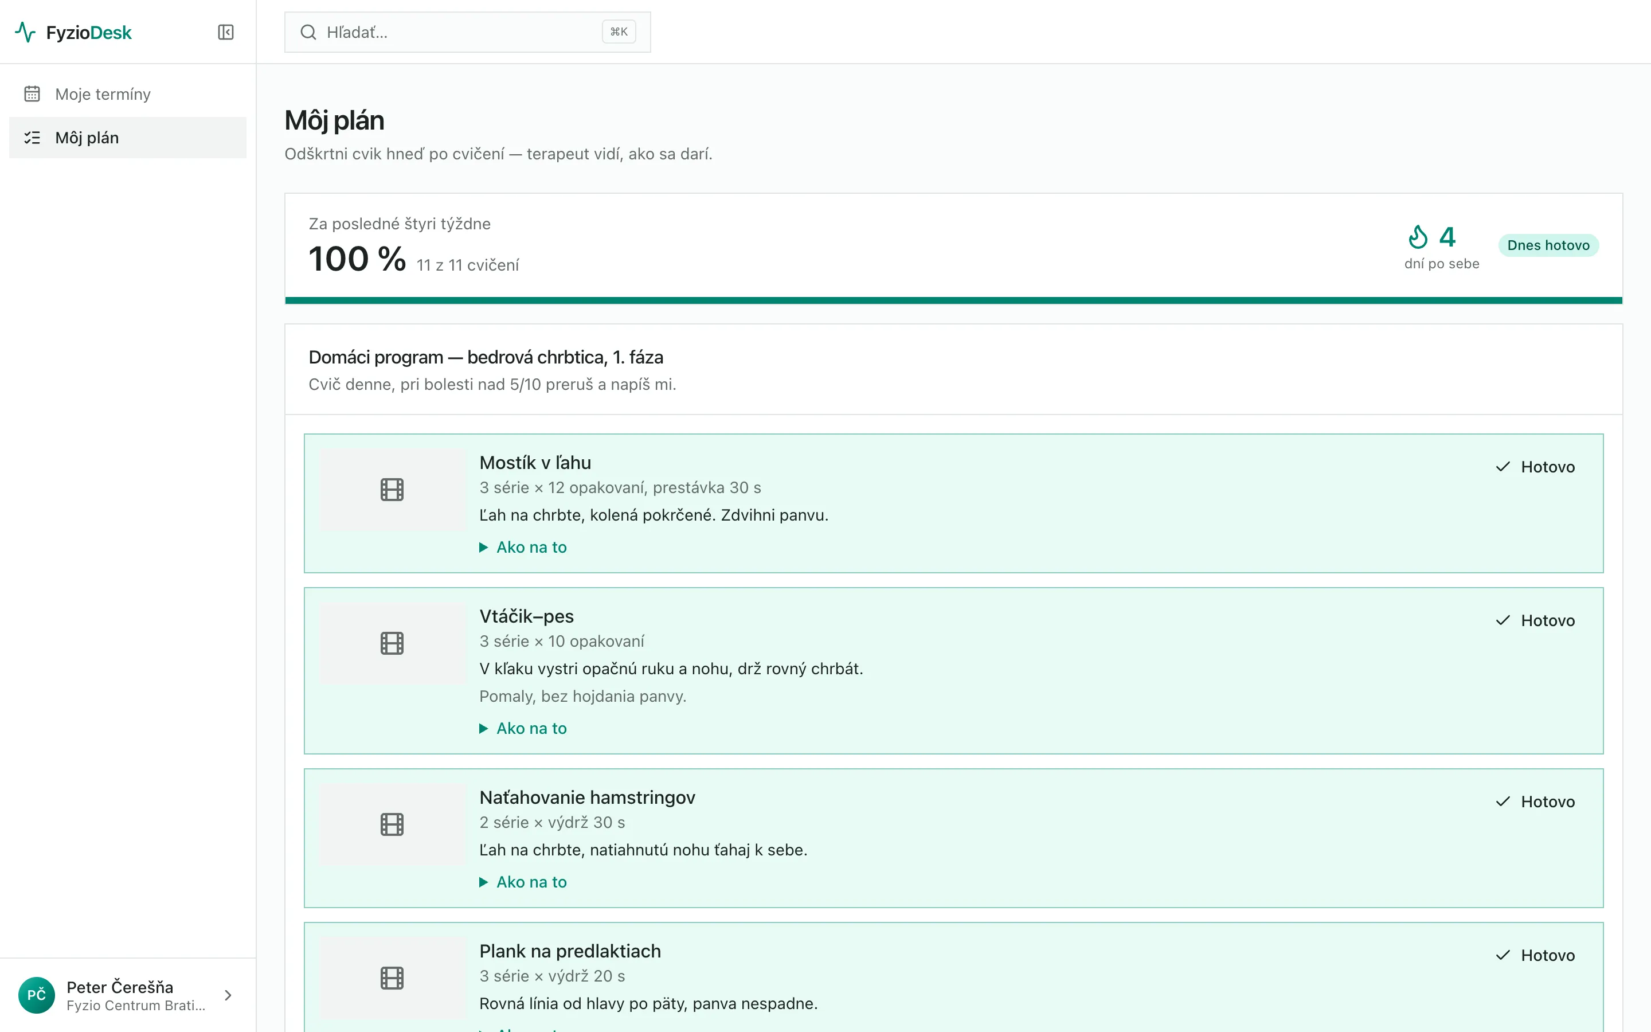
Task: Expand Ako na to under Naťahovanie hamstringov
Action: (523, 882)
